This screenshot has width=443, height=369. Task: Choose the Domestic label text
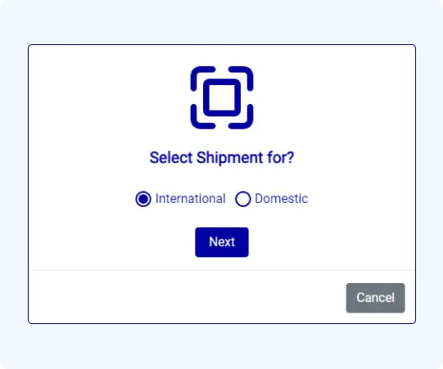pyautogui.click(x=282, y=199)
